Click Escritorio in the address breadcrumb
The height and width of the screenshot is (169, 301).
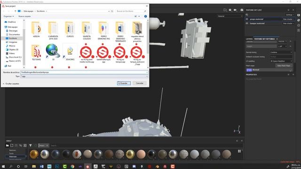(41, 11)
